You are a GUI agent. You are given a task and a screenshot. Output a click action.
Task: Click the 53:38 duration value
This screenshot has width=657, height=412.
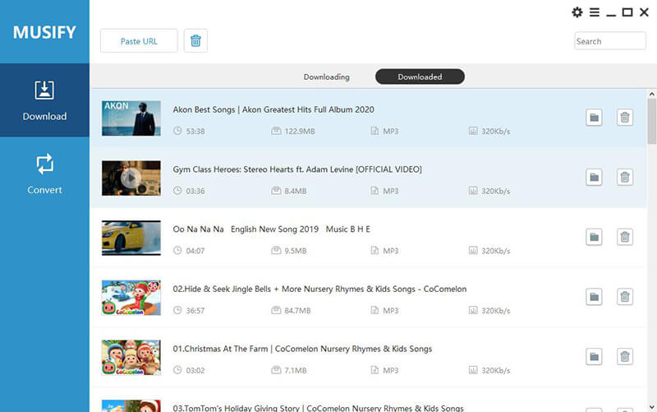point(195,132)
